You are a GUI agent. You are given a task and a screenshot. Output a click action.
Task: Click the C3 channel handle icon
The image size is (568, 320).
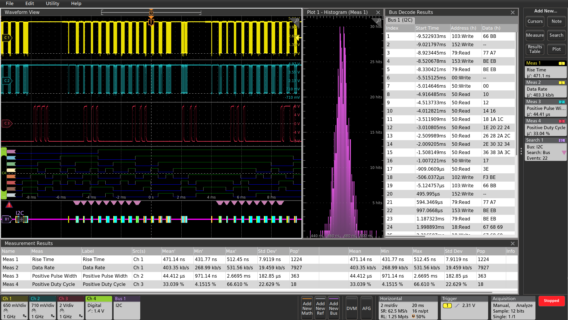(7, 123)
